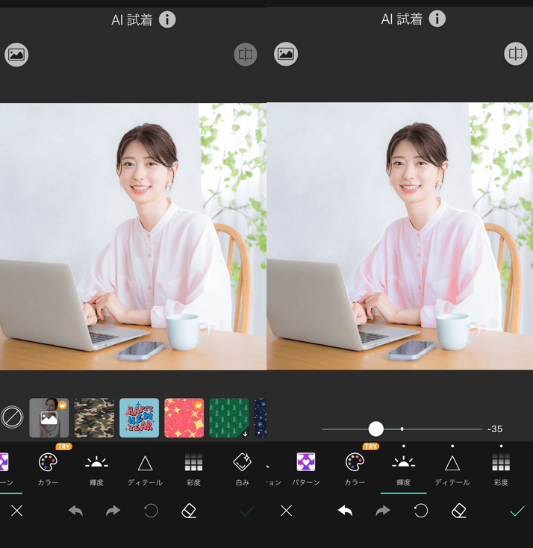Tap the photo gallery icon in right screen

tap(286, 54)
